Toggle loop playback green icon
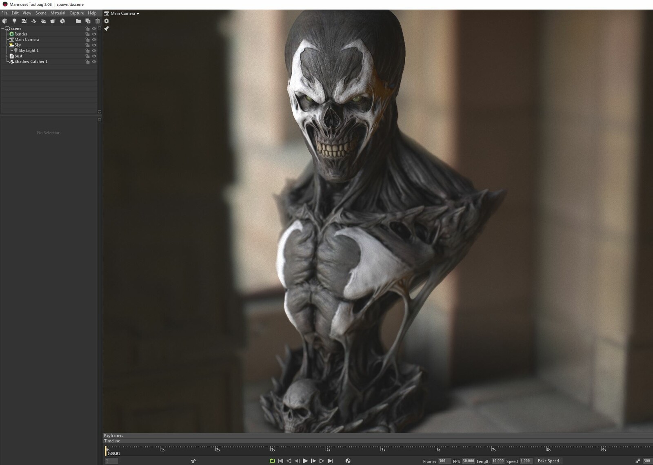653x465 pixels. point(272,461)
